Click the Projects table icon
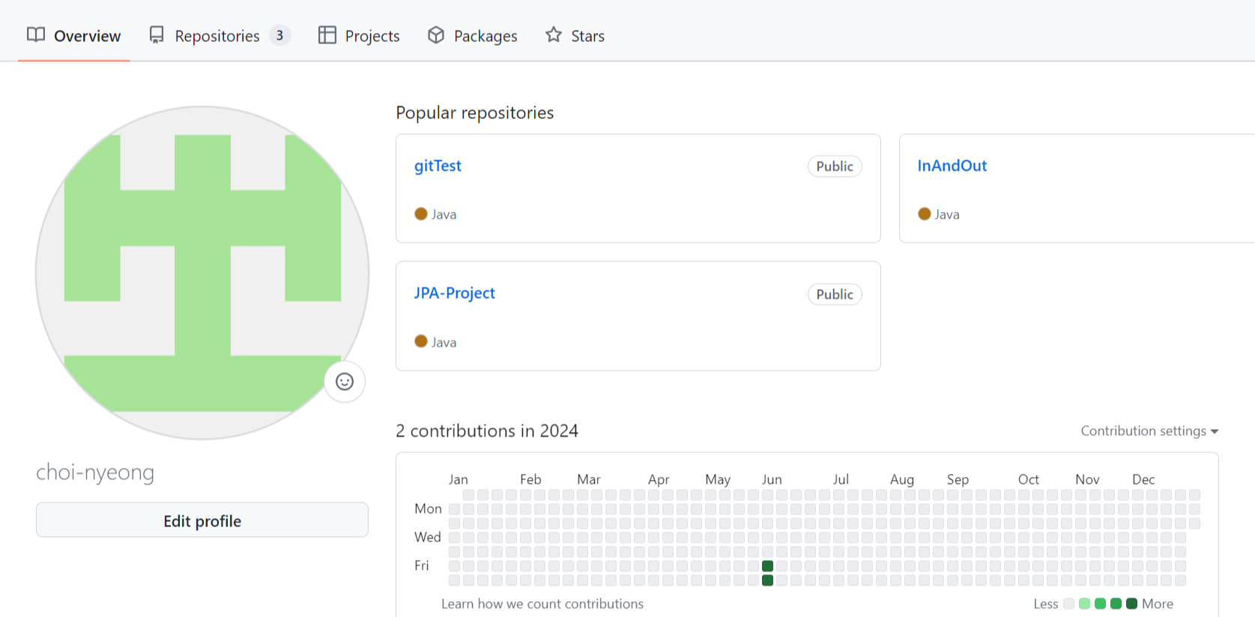The height and width of the screenshot is (617, 1255). (327, 35)
